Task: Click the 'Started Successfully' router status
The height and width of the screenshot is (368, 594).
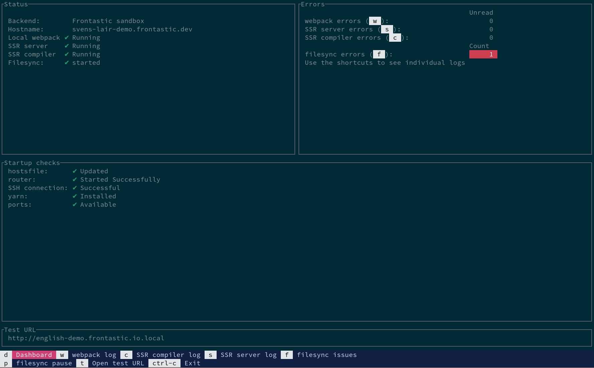Action: tap(120, 179)
